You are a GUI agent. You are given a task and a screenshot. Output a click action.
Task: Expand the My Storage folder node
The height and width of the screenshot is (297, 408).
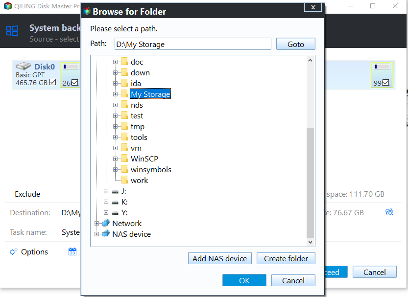pyautogui.click(x=115, y=94)
